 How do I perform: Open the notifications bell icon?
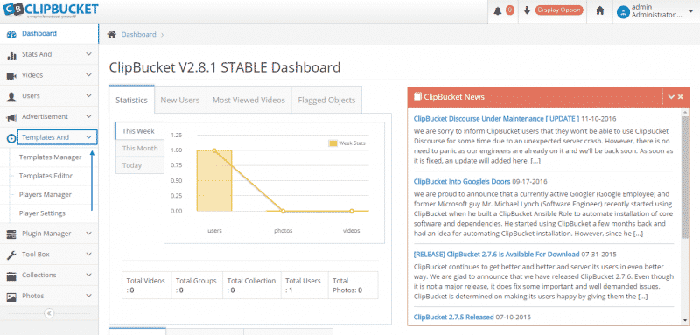coord(497,10)
